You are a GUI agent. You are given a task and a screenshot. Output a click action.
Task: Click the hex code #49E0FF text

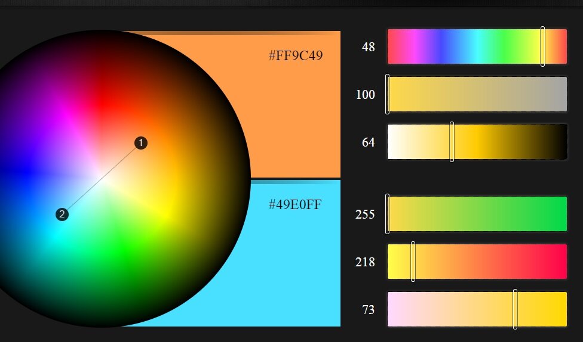295,204
